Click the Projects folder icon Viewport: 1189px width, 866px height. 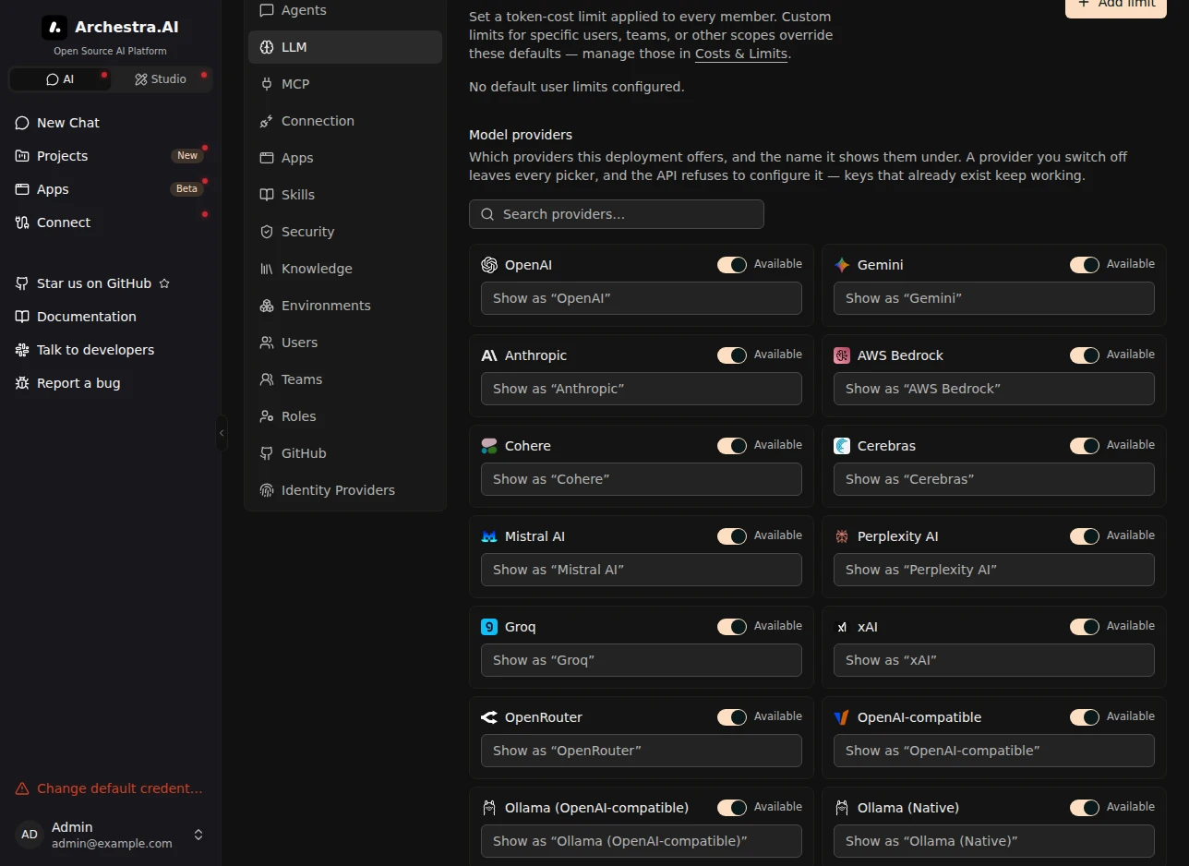[22, 156]
